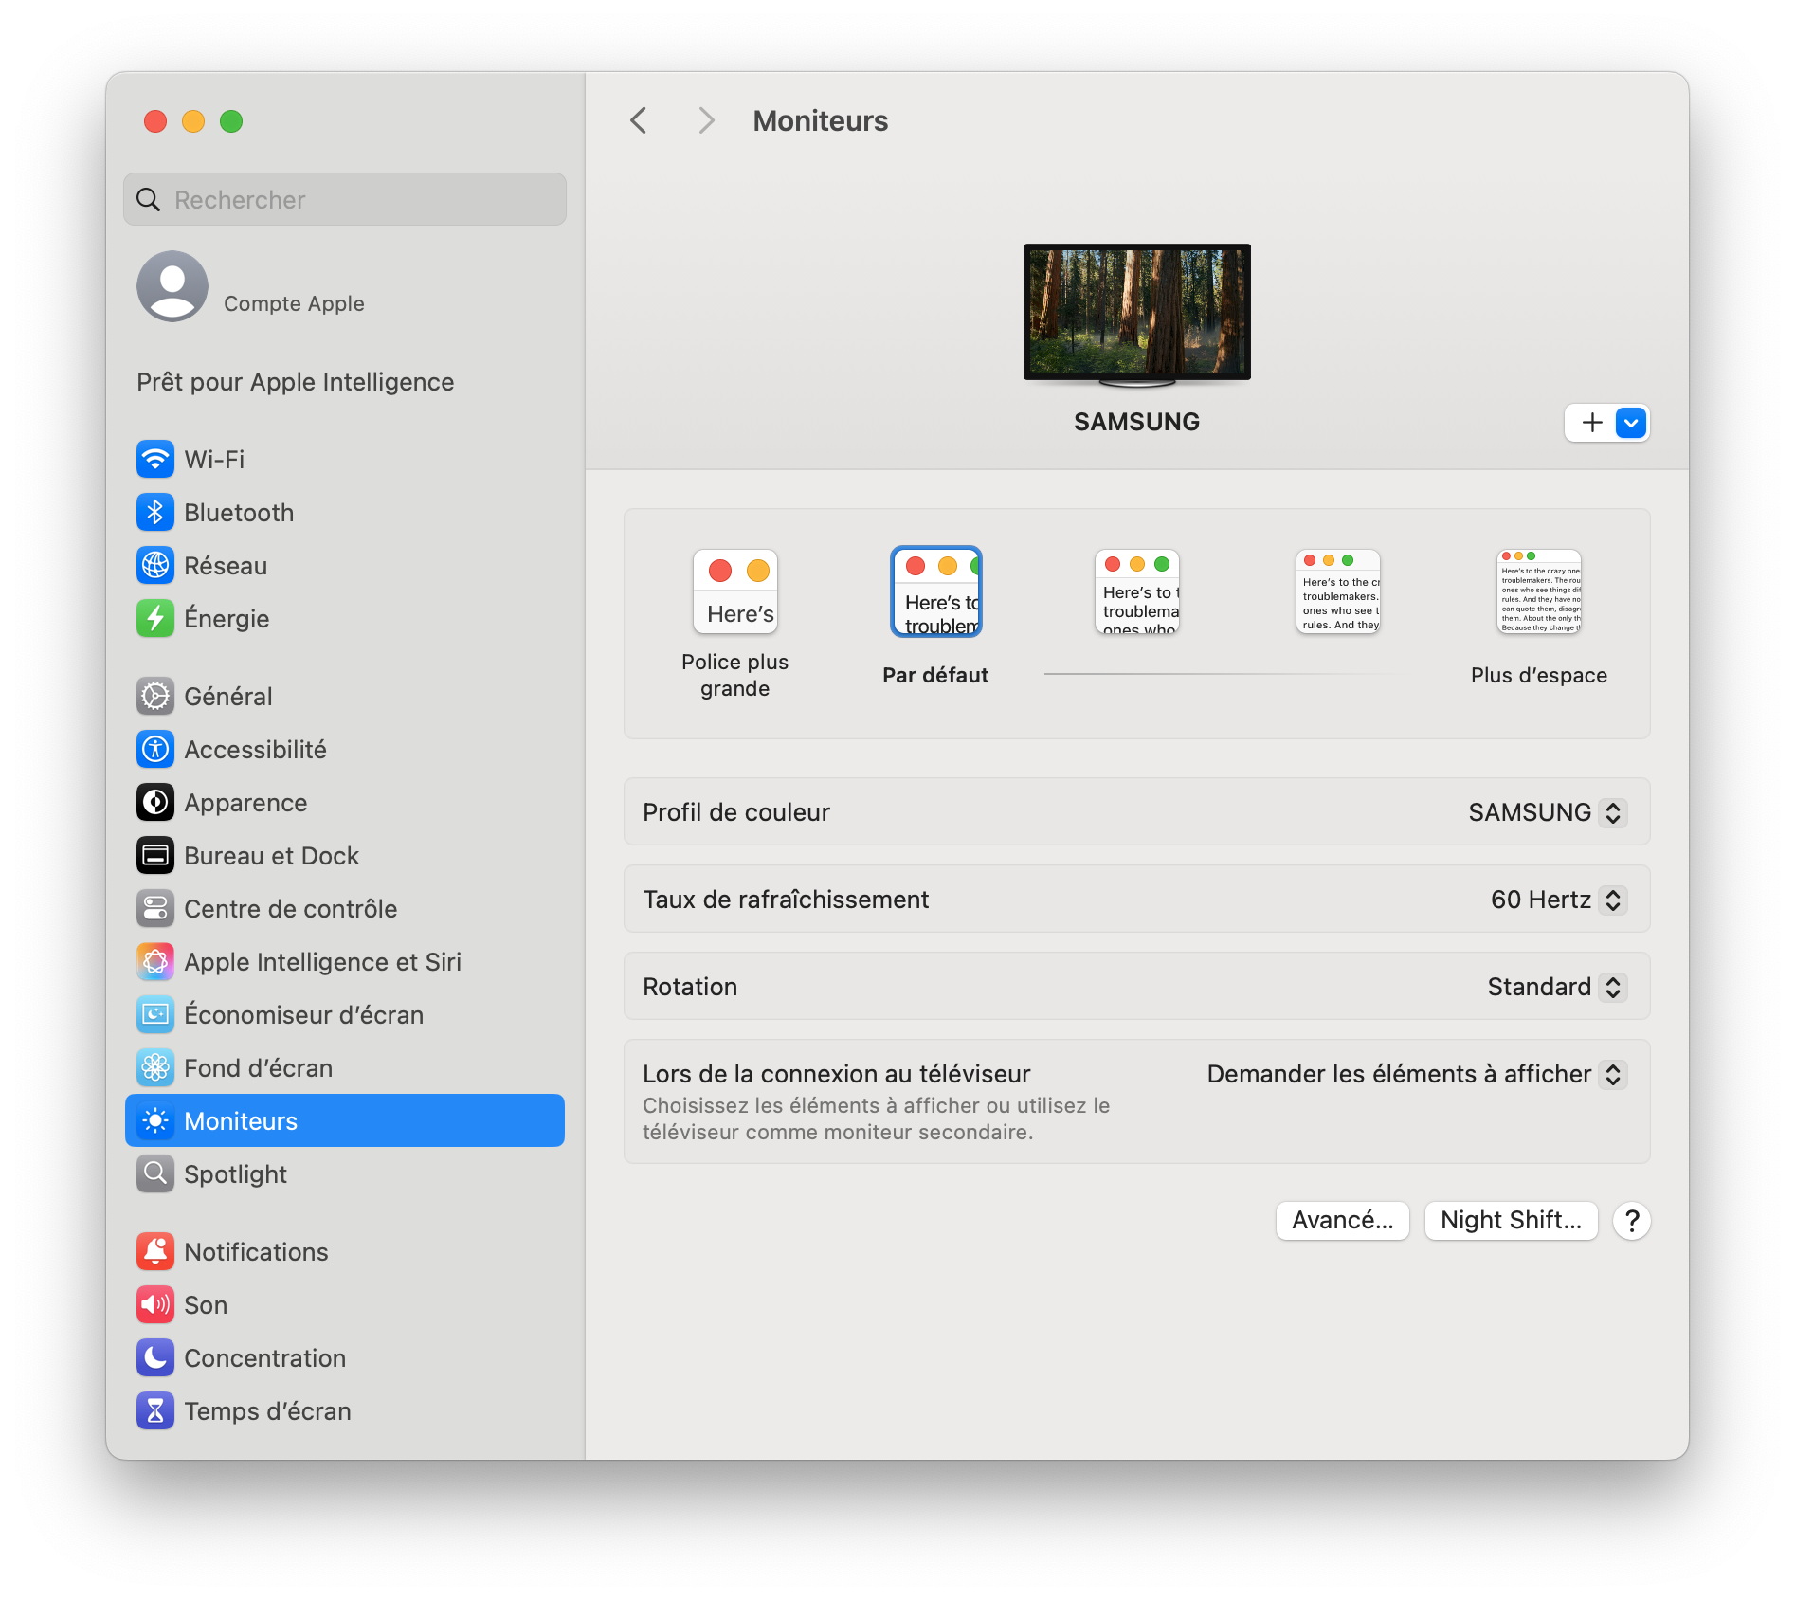Click the Réseau label in sidebar
This screenshot has height=1600, width=1795.
click(x=226, y=566)
